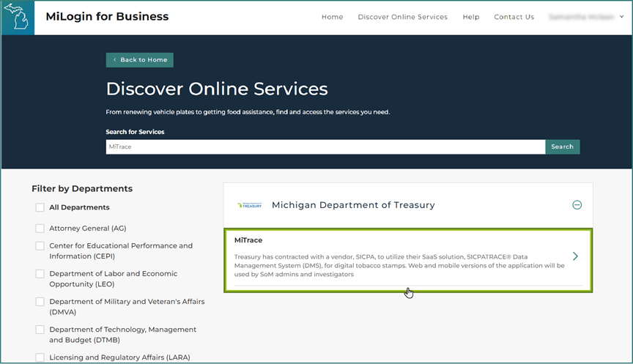This screenshot has height=364, width=633.
Task: Click the Search for Services label
Action: click(135, 132)
